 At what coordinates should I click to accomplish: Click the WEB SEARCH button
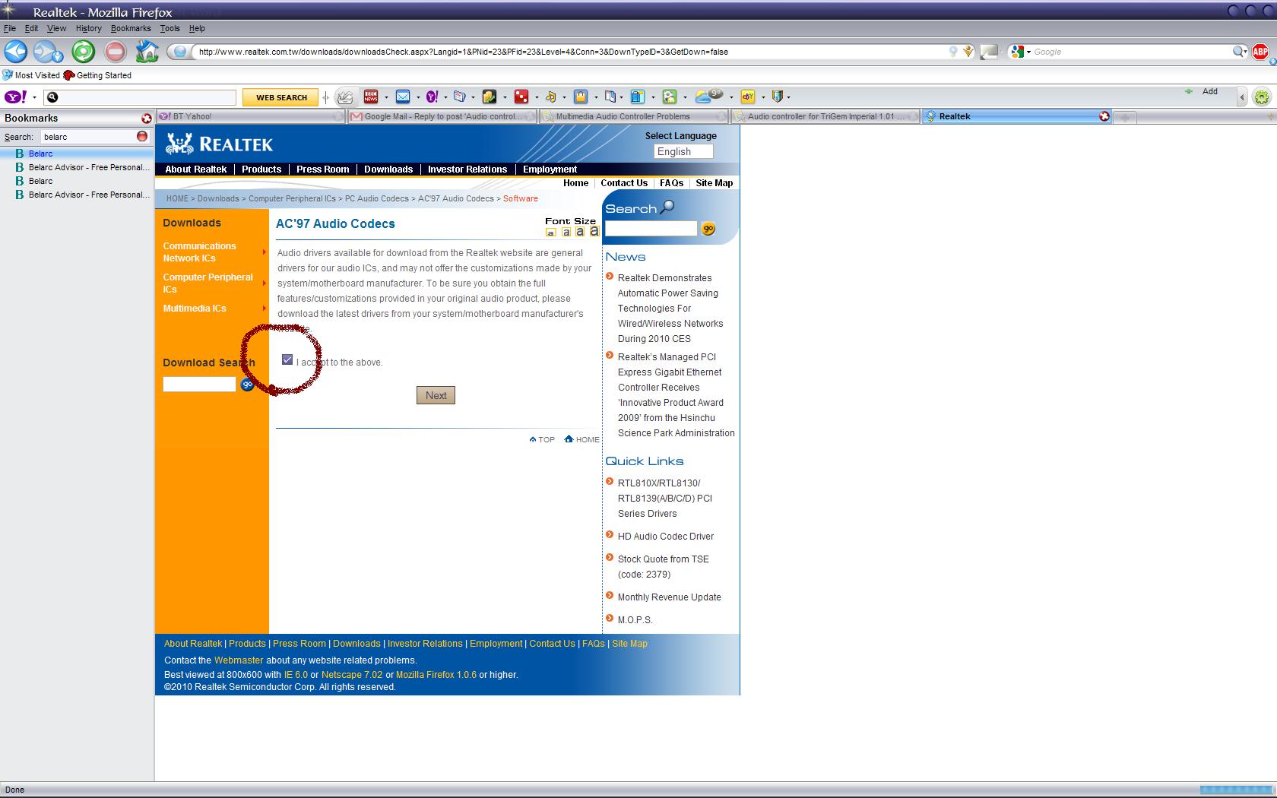281,97
